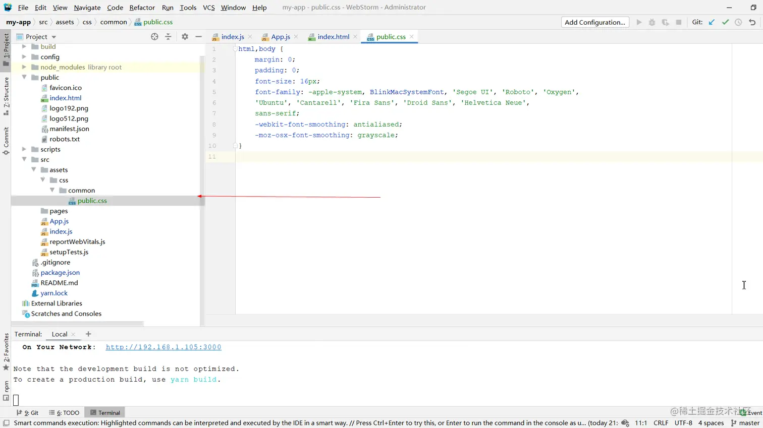Select yarn.lock file in tree
This screenshot has width=763, height=428.
[x=54, y=293]
